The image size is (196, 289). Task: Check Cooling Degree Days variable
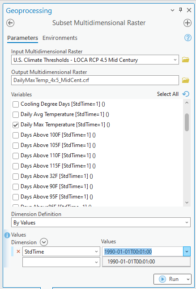click(x=16, y=104)
